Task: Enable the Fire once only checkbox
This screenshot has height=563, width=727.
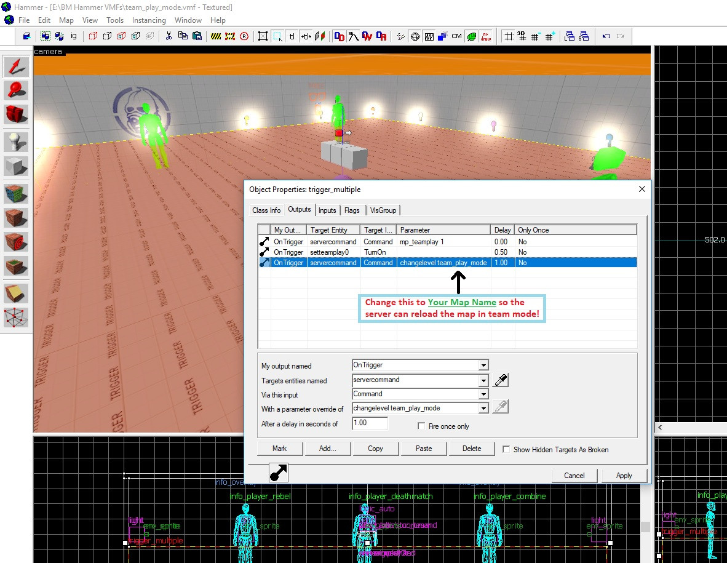Action: (x=421, y=426)
